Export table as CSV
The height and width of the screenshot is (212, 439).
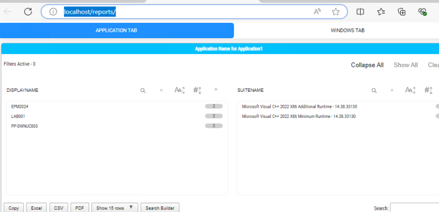point(58,208)
